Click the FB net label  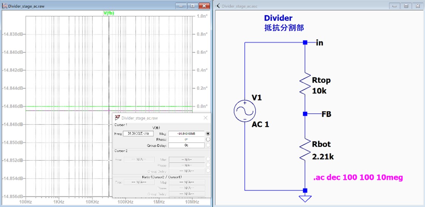point(327,114)
